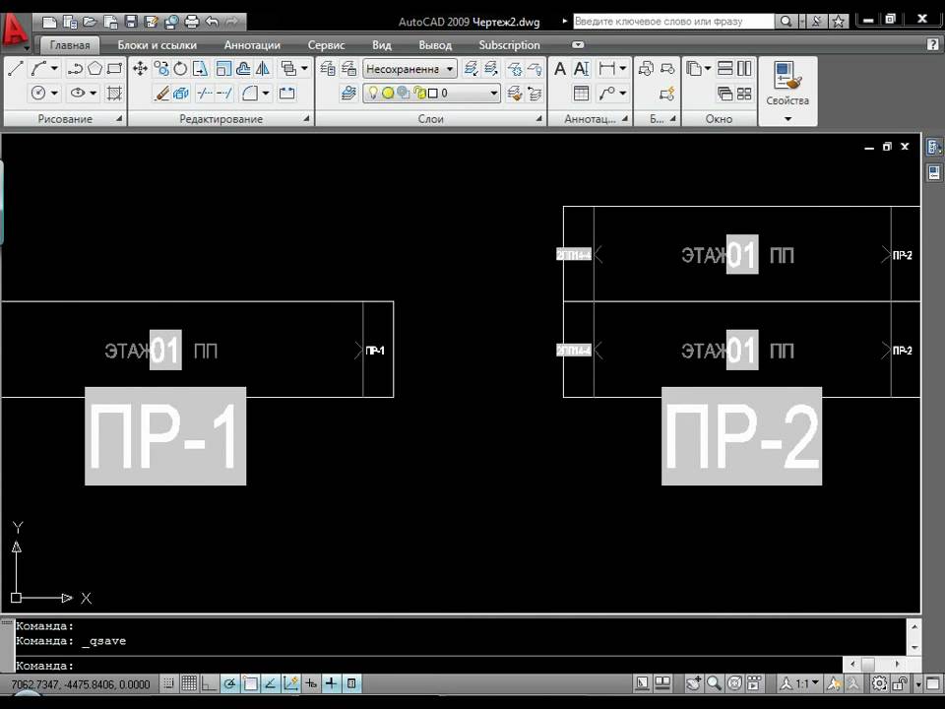Select the Erase tool

[x=160, y=93]
